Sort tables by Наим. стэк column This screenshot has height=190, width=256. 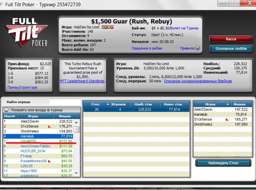[x=175, y=104]
